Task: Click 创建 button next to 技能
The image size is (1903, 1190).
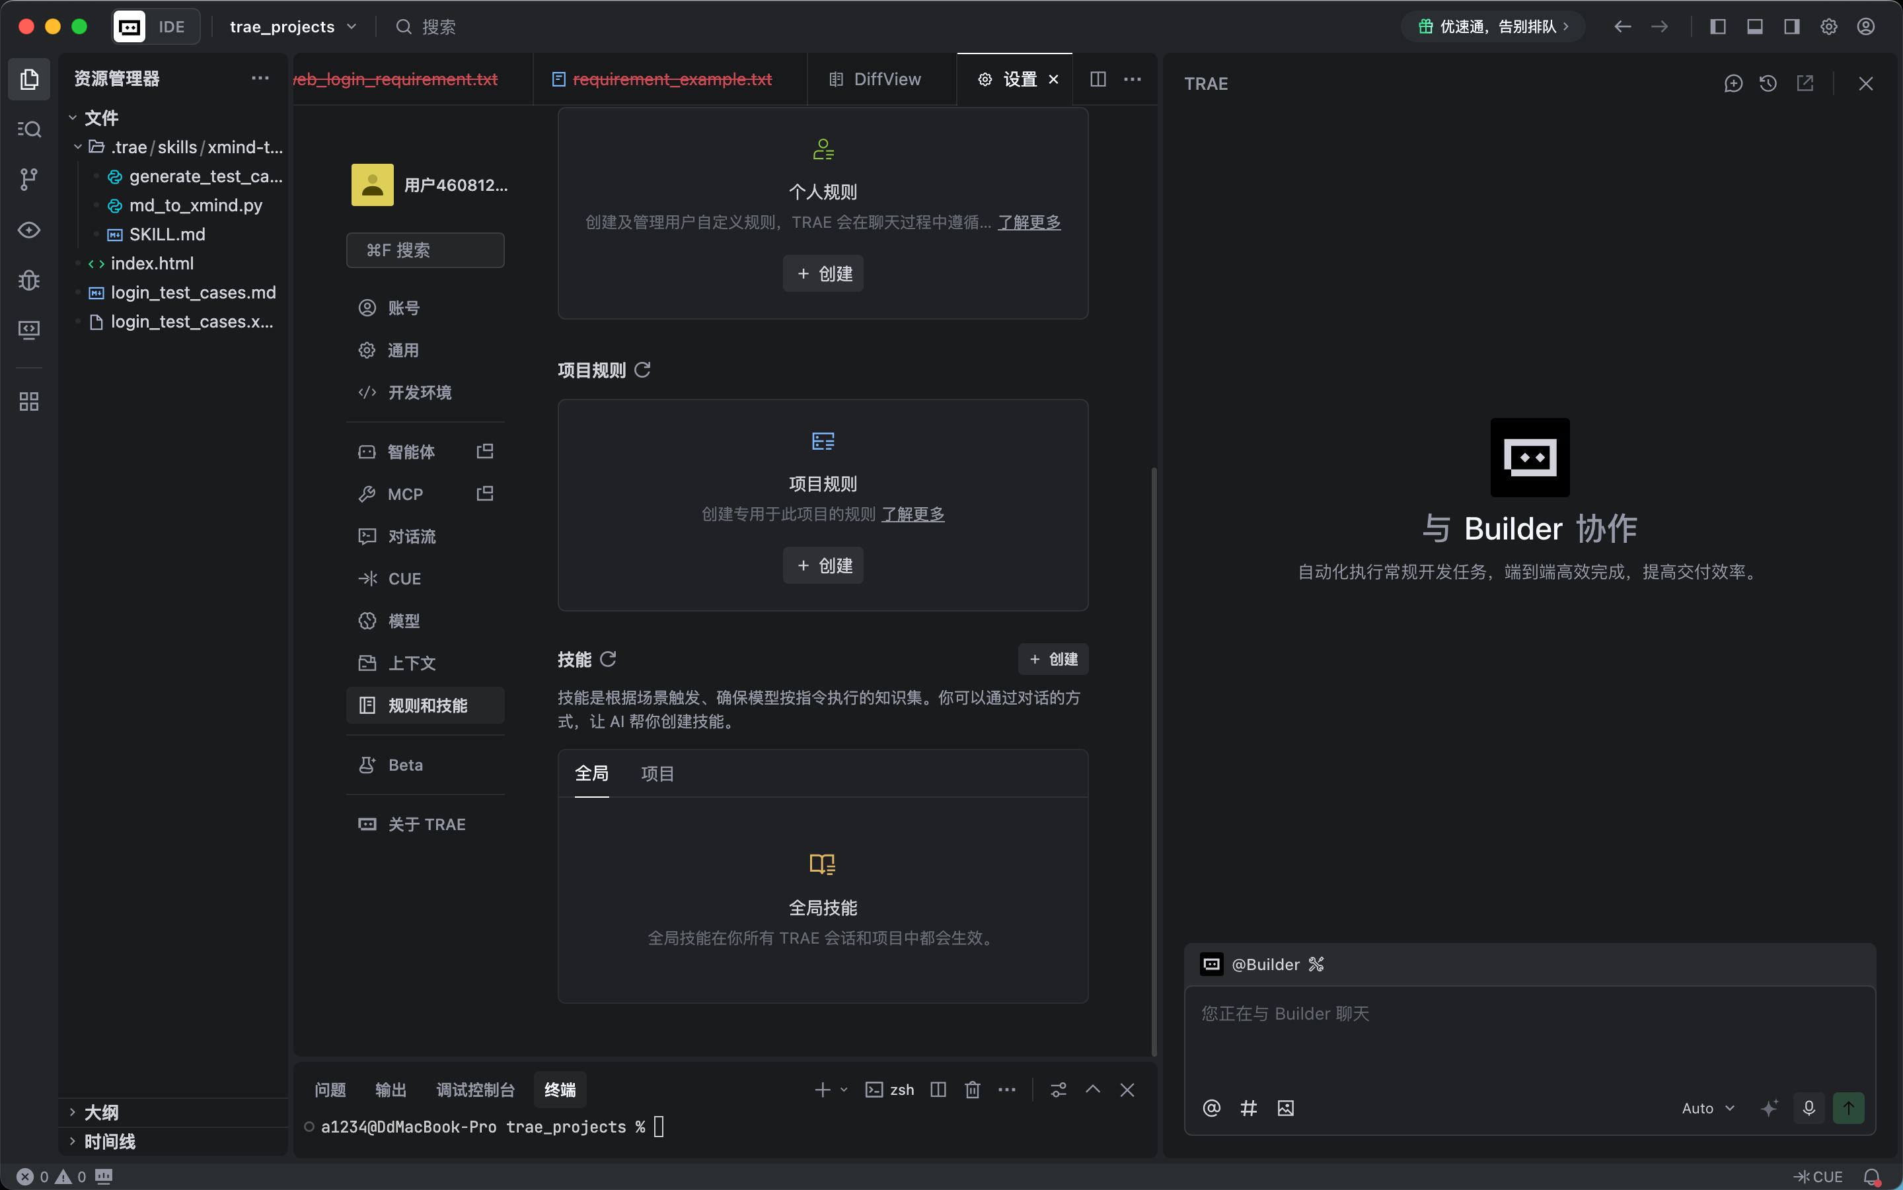Action: (1053, 659)
